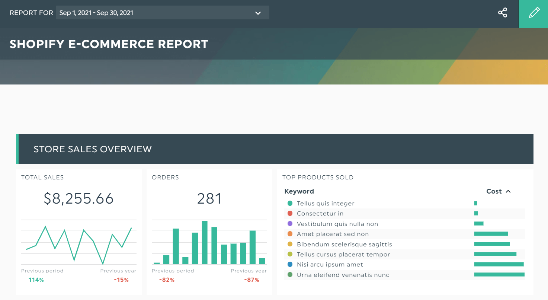Select 'Urna eleifend venenatis nunc' row text

coord(343,275)
